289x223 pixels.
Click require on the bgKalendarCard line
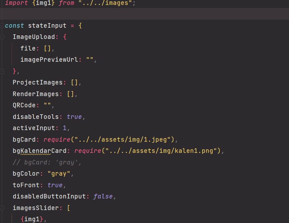point(88,151)
